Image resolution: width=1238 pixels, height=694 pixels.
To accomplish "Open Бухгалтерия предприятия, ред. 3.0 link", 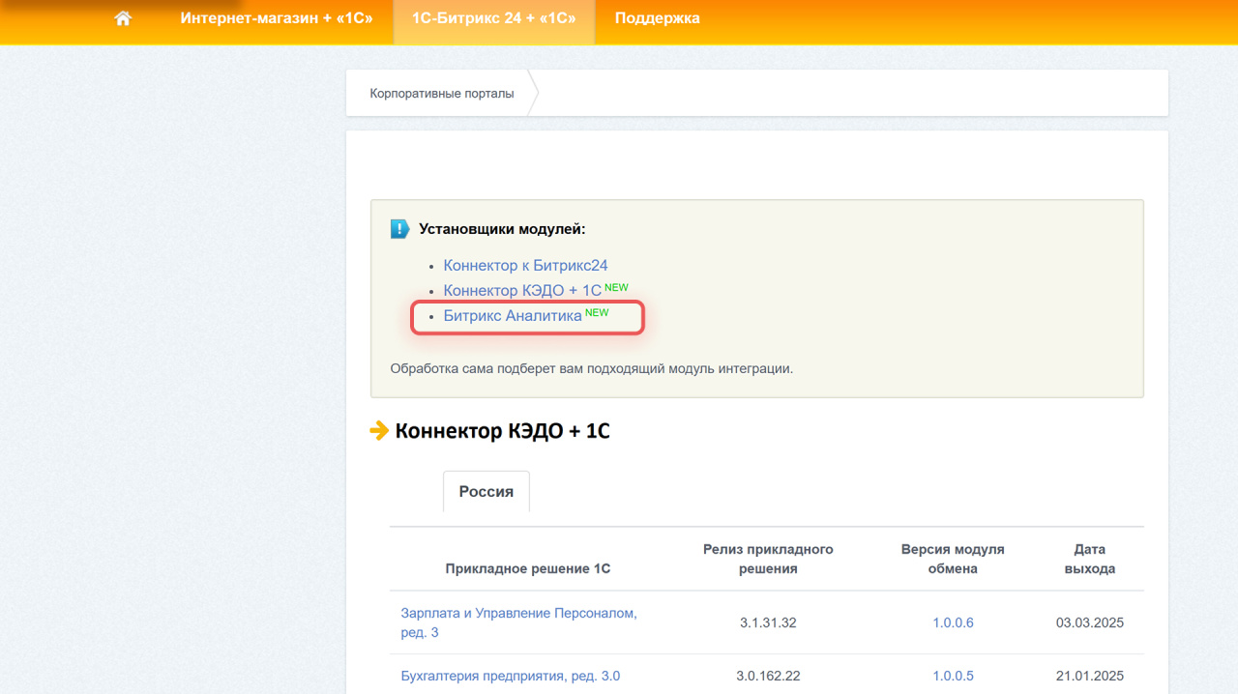I will point(511,676).
